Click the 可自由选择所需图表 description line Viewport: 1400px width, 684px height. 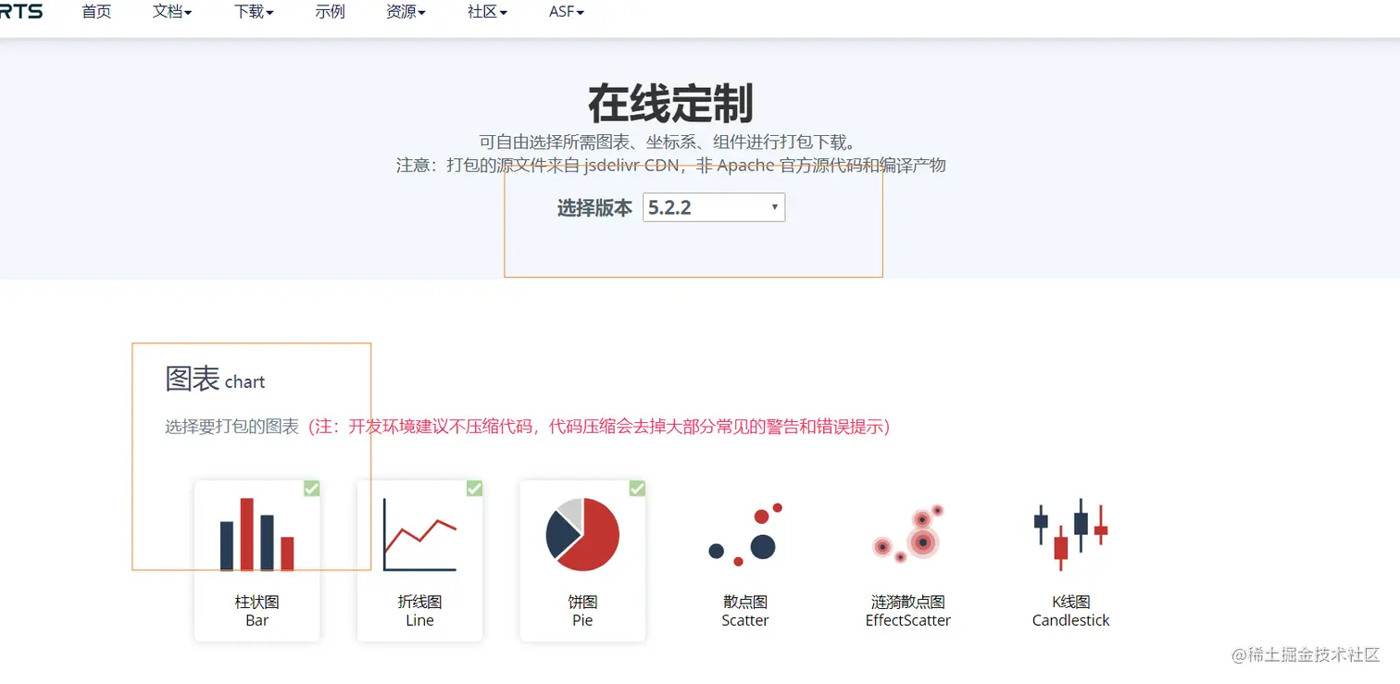pos(670,142)
